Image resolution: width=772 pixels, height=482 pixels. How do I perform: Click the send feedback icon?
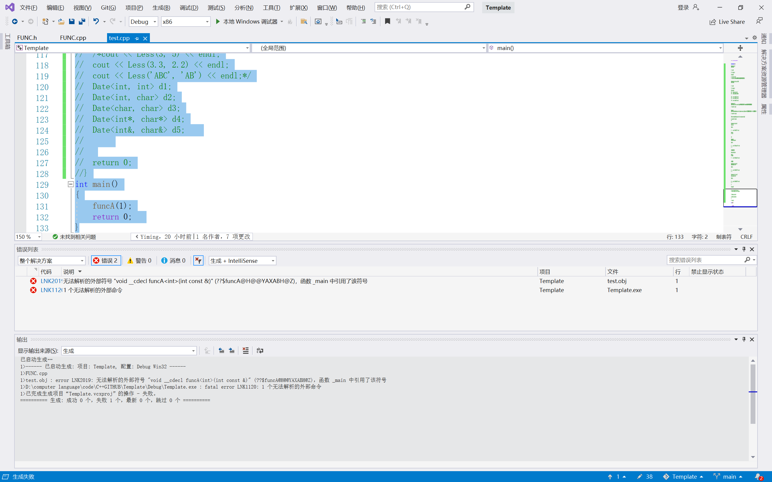pos(760,21)
